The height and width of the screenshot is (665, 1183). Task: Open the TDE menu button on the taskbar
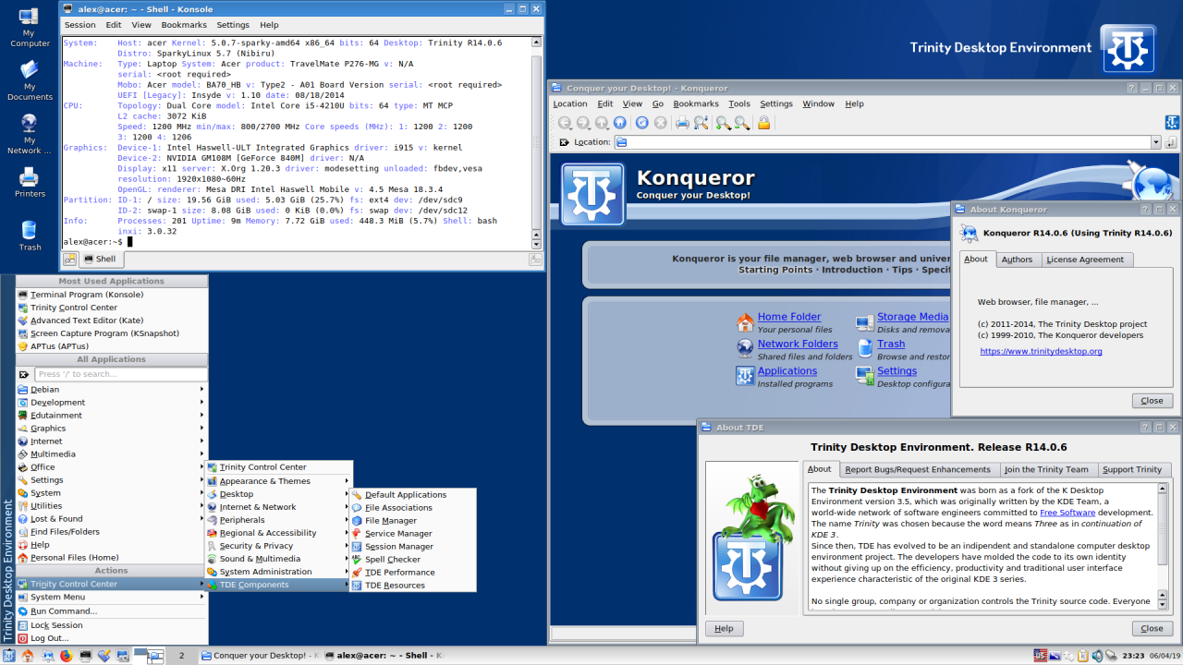[x=9, y=656]
